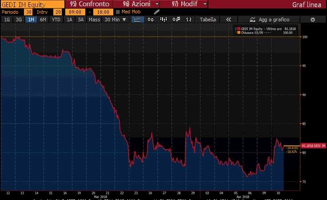This screenshot has width=327, height=200.
Task: Click the Graf linea title text
Action: pyautogui.click(x=307, y=4)
